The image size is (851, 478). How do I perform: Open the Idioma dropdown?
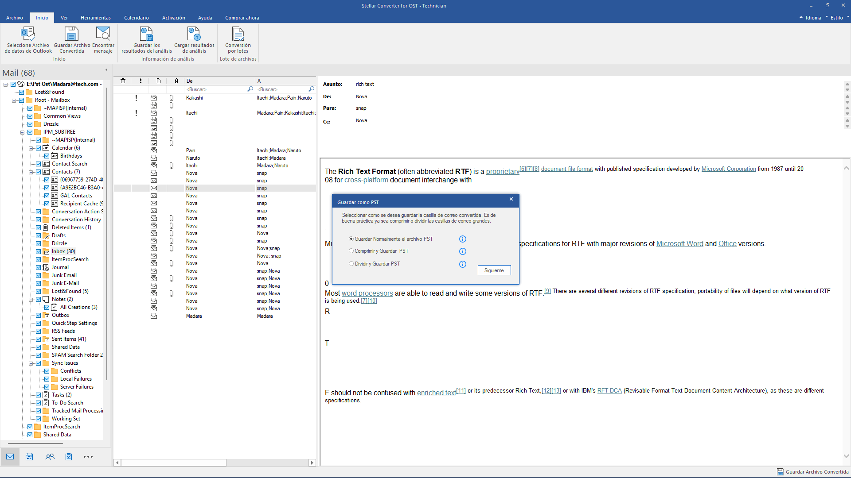pyautogui.click(x=813, y=18)
